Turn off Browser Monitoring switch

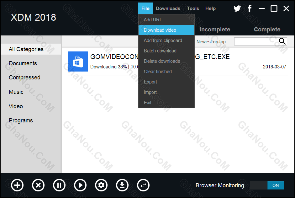(x=267, y=185)
